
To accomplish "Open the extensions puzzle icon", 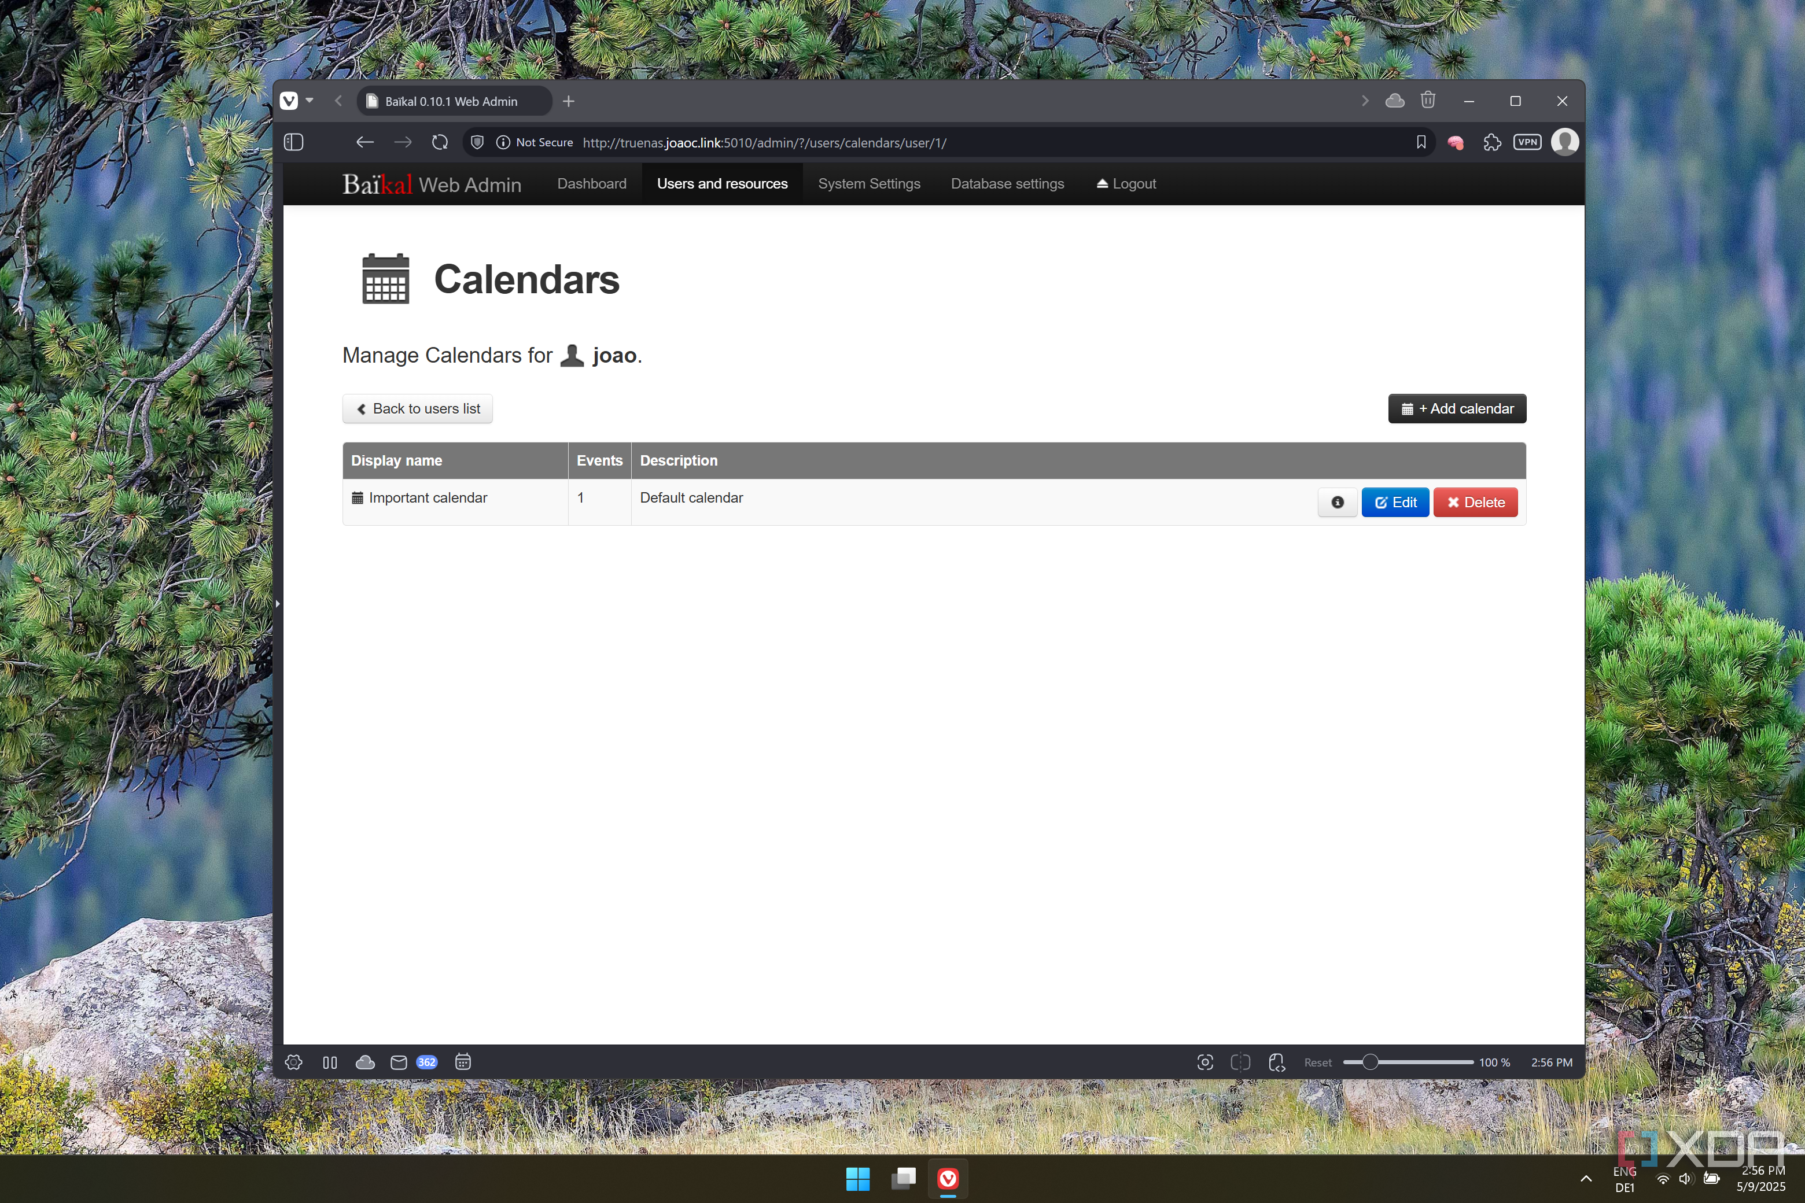I will (1492, 143).
